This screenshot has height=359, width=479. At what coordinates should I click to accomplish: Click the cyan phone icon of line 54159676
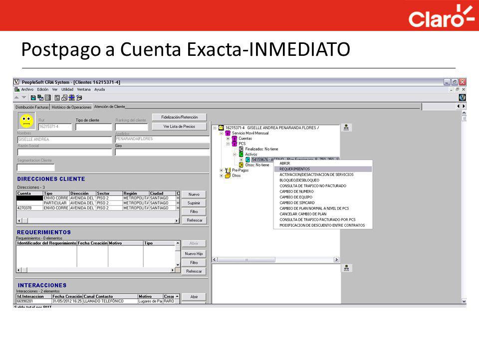point(248,160)
